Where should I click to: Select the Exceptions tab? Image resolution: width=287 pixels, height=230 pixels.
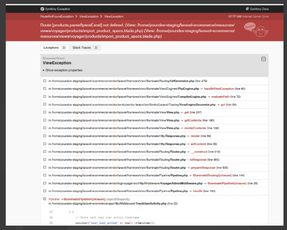(54, 47)
